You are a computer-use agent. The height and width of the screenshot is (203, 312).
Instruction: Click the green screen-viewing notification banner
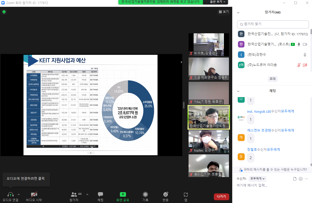[x=161, y=2]
